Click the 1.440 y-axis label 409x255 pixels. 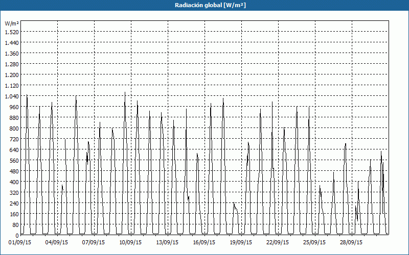12,42
